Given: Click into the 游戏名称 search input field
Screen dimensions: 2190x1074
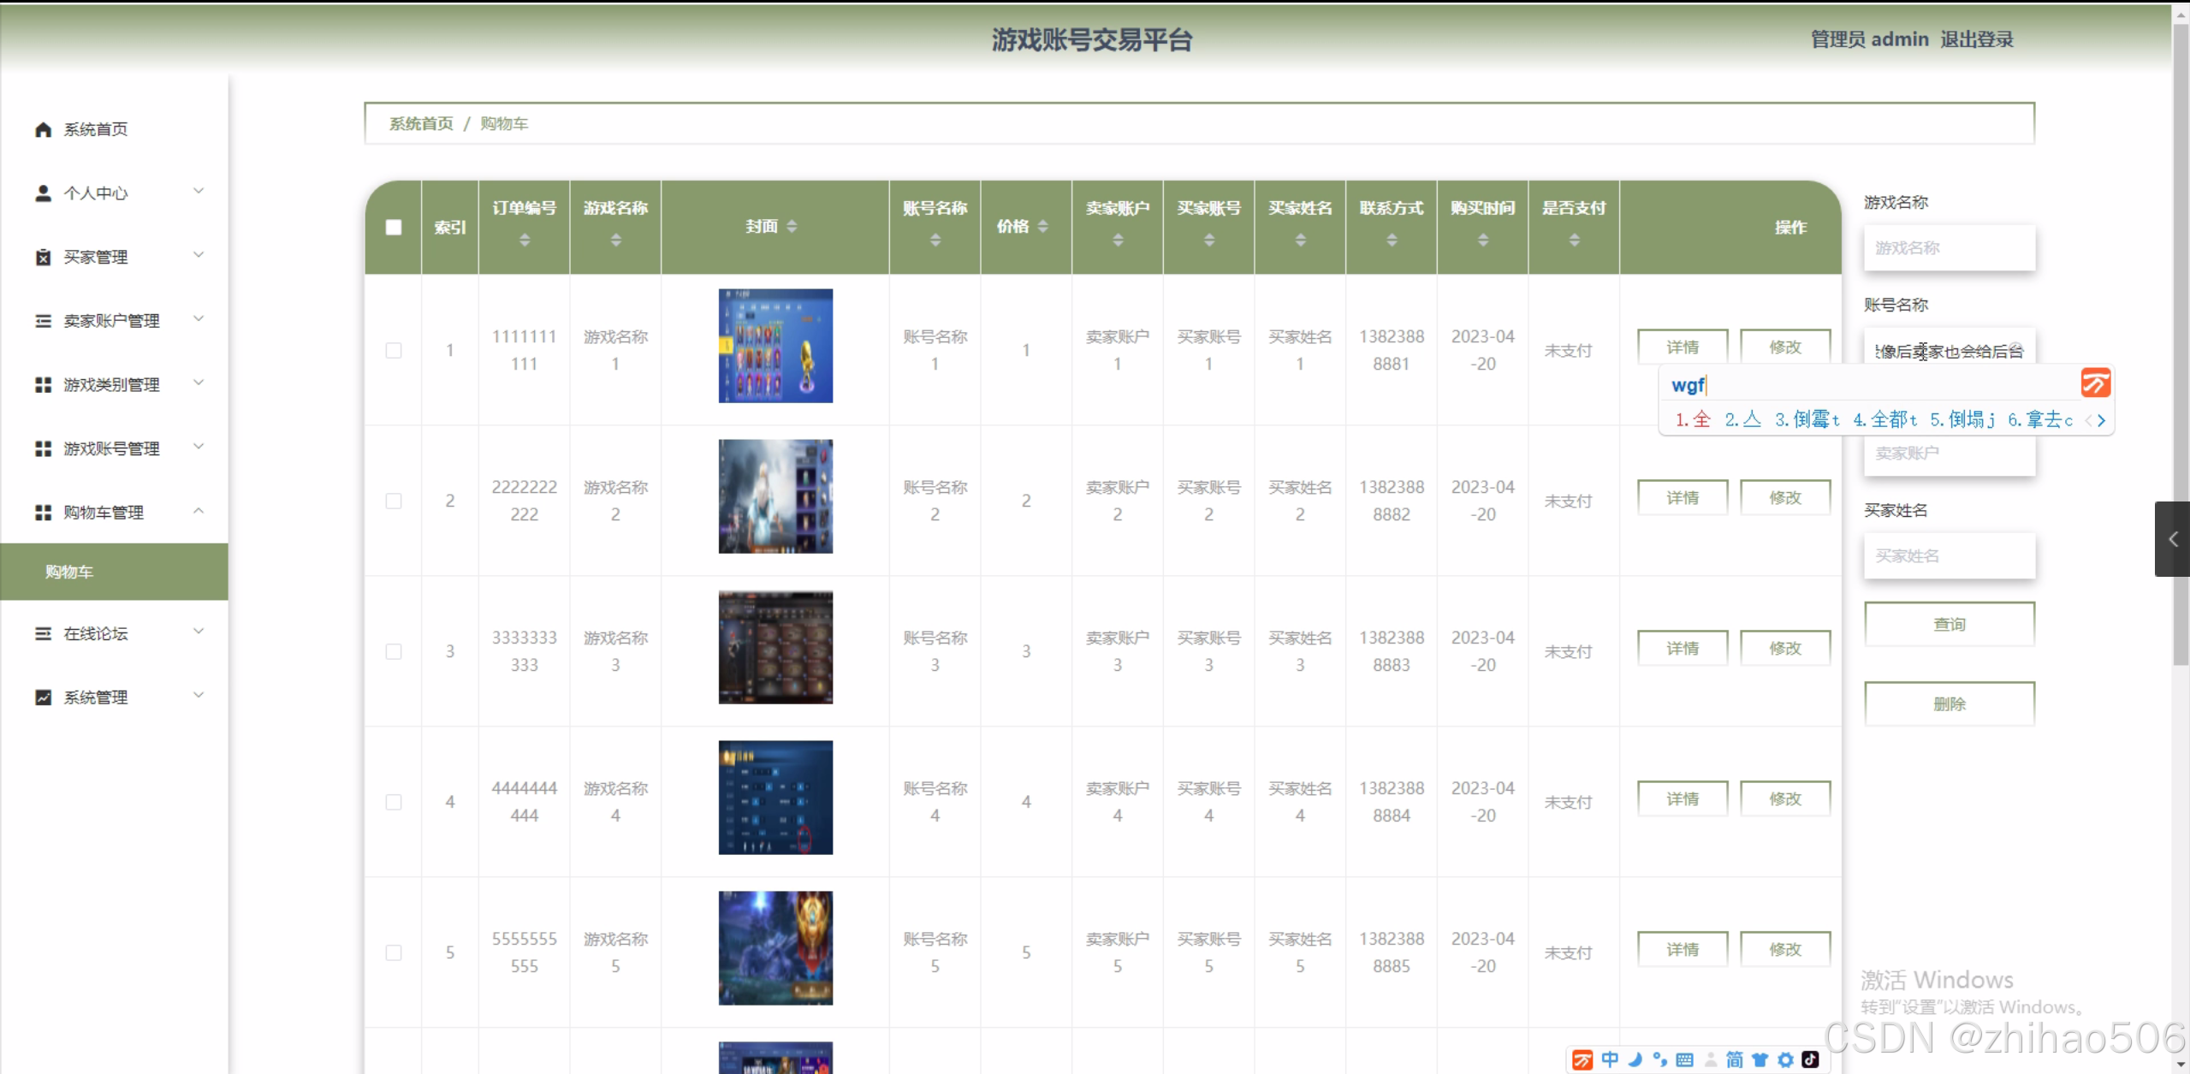Looking at the screenshot, I should point(1949,248).
